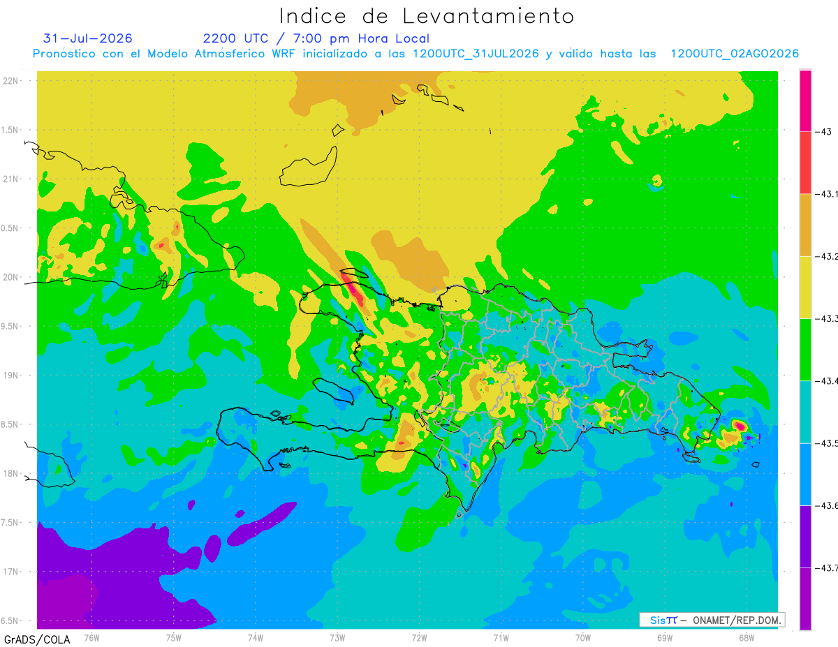Click the '18N' latitude label
Image resolution: width=838 pixels, height=647 pixels.
[x=12, y=473]
